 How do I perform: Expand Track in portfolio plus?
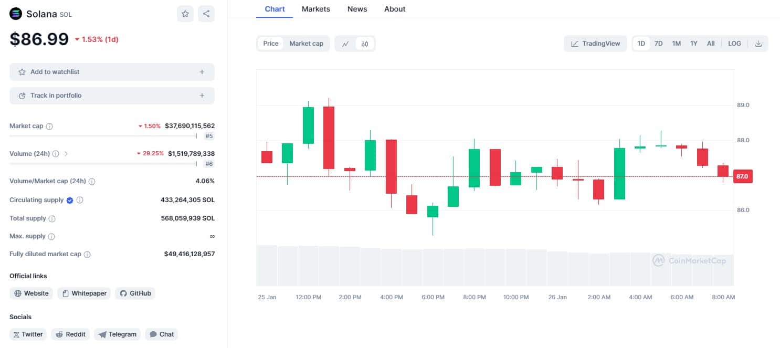202,96
